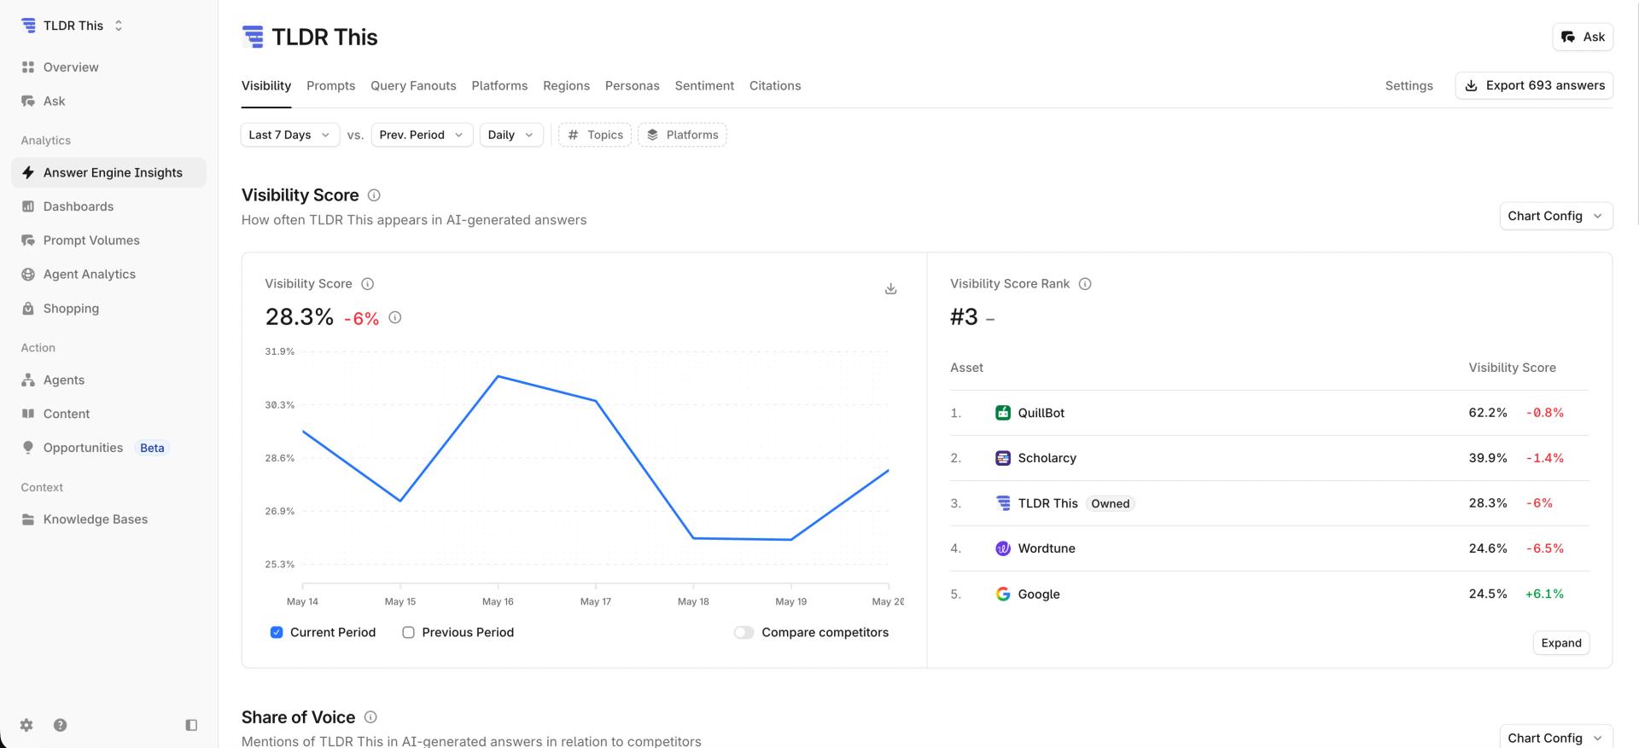Enable the Compare competitors toggle
1639x748 pixels.
[744, 632]
